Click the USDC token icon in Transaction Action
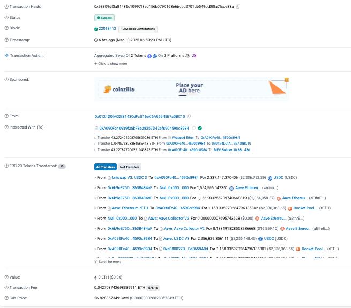 pos(155,56)
